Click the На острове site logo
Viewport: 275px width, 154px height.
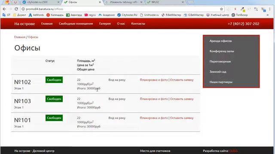[24, 24]
